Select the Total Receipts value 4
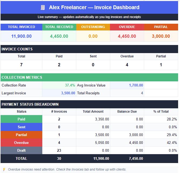The width and height of the screenshot is (180, 173). pyautogui.click(x=142, y=93)
